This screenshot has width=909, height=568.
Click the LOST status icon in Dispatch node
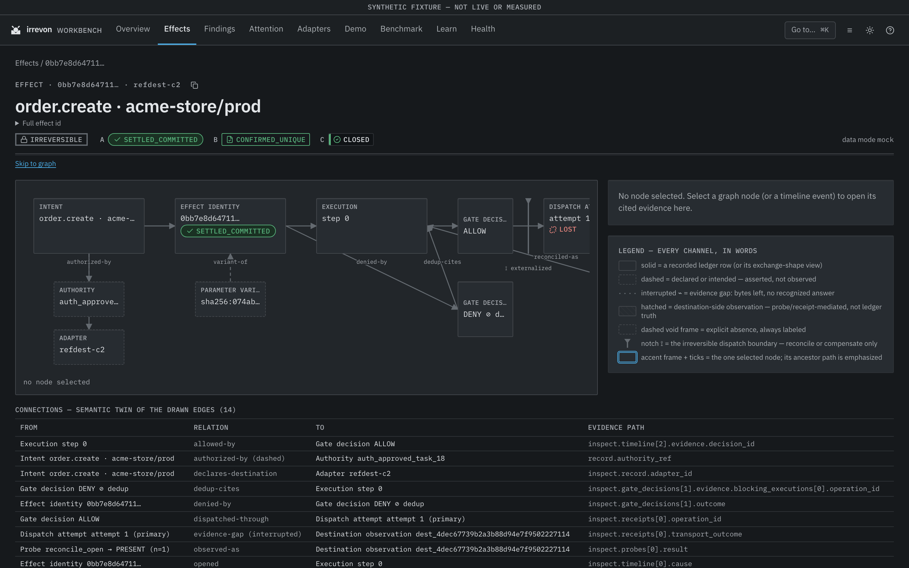(553, 229)
